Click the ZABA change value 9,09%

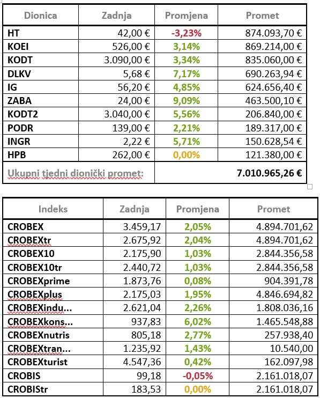pos(187,101)
